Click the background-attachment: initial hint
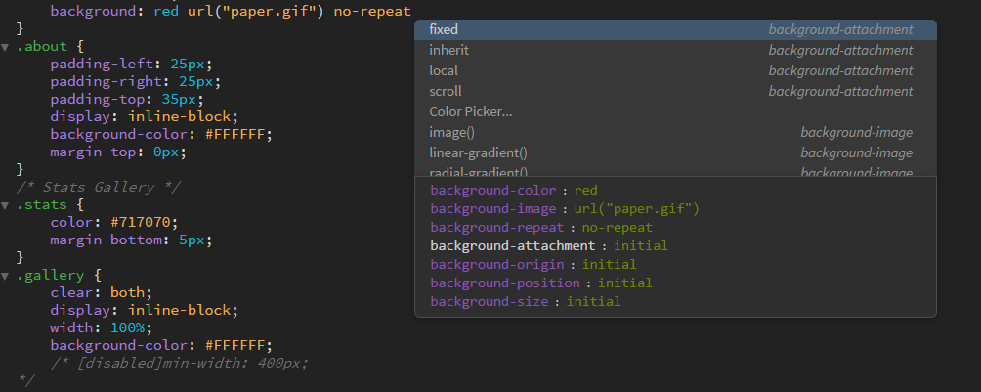Image resolution: width=981 pixels, height=392 pixels. pyautogui.click(x=548, y=246)
